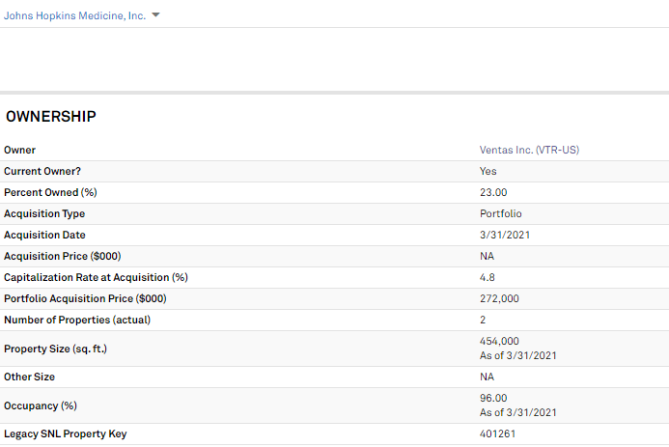Select the 3/31/2021 acquisition date value

505,235
